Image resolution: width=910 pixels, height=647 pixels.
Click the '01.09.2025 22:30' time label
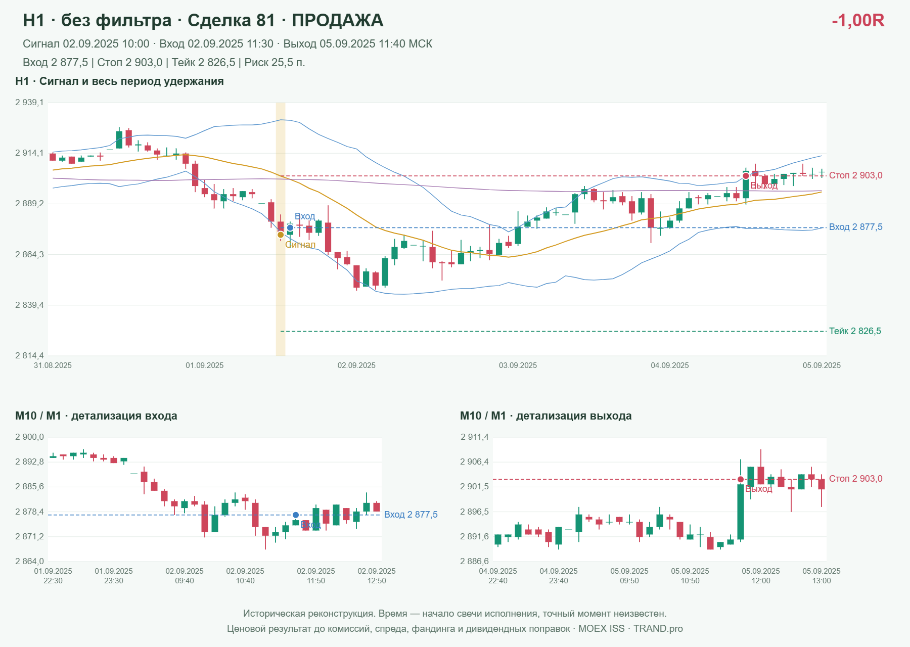pyautogui.click(x=53, y=576)
